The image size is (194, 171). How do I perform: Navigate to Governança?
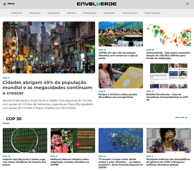pos(90,13)
